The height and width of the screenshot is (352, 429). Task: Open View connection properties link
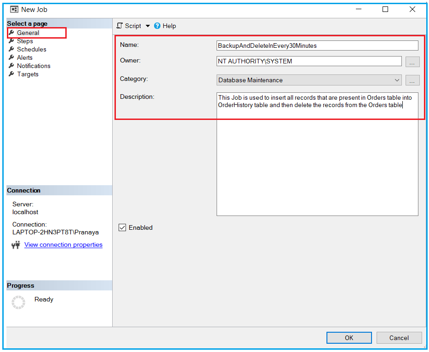(63, 244)
